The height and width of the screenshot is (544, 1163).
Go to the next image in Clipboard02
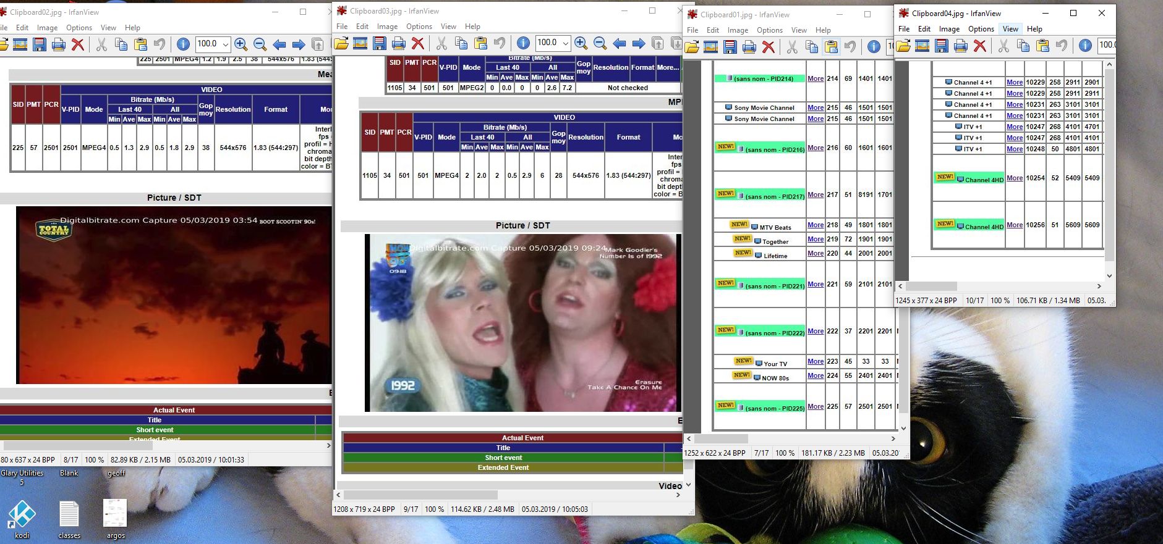click(x=299, y=44)
